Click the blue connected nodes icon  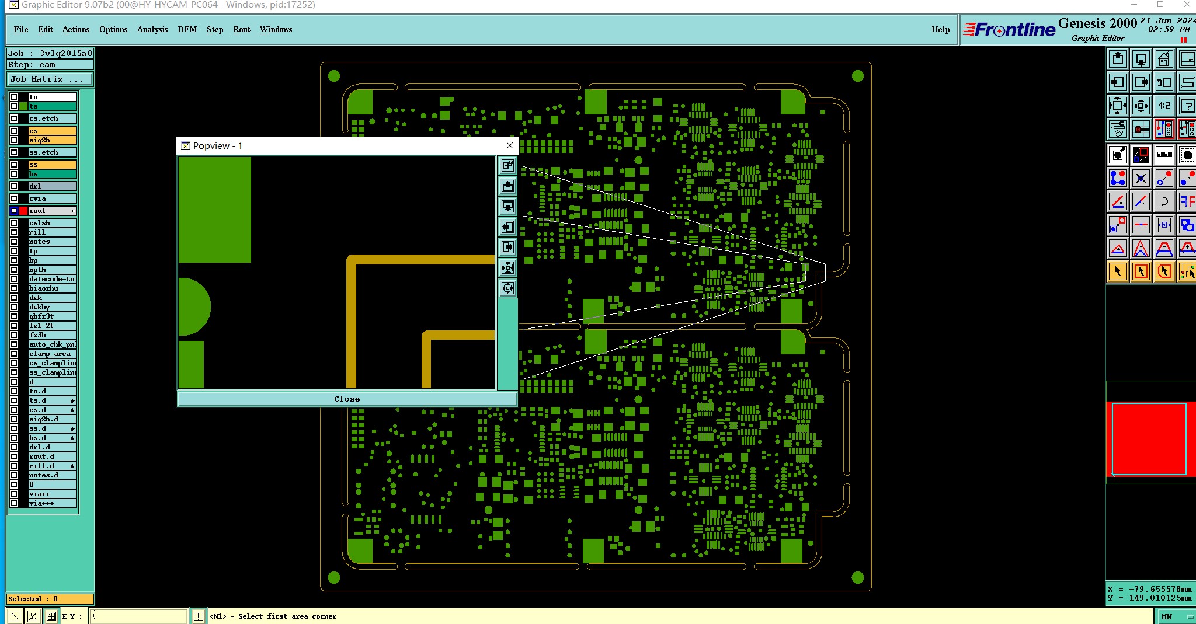tap(1118, 178)
